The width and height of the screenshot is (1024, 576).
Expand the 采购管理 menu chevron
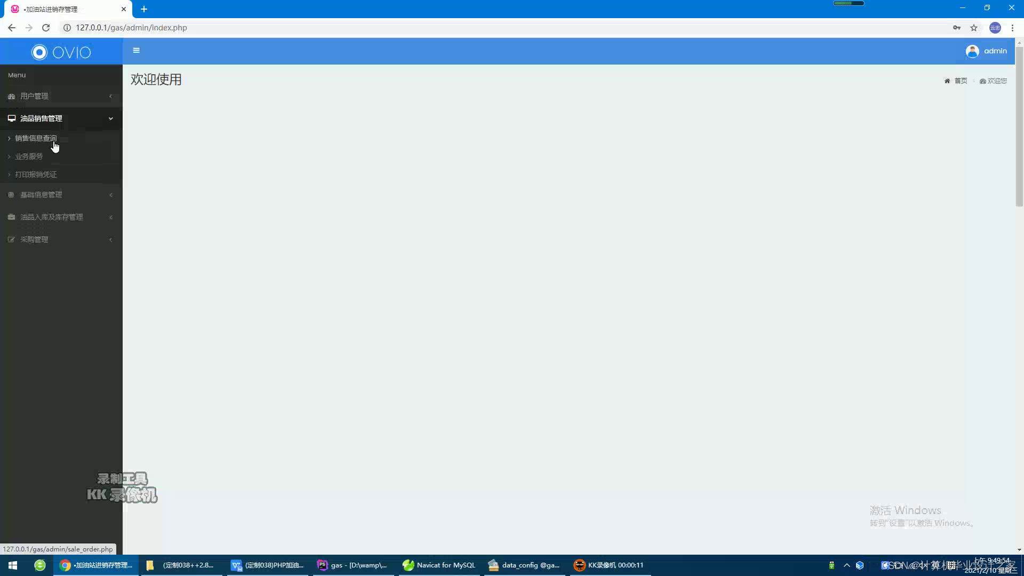(x=111, y=240)
